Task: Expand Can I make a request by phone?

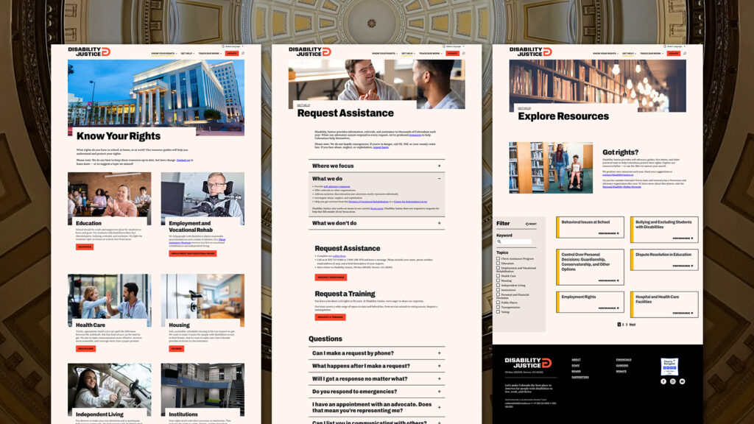Action: point(376,353)
